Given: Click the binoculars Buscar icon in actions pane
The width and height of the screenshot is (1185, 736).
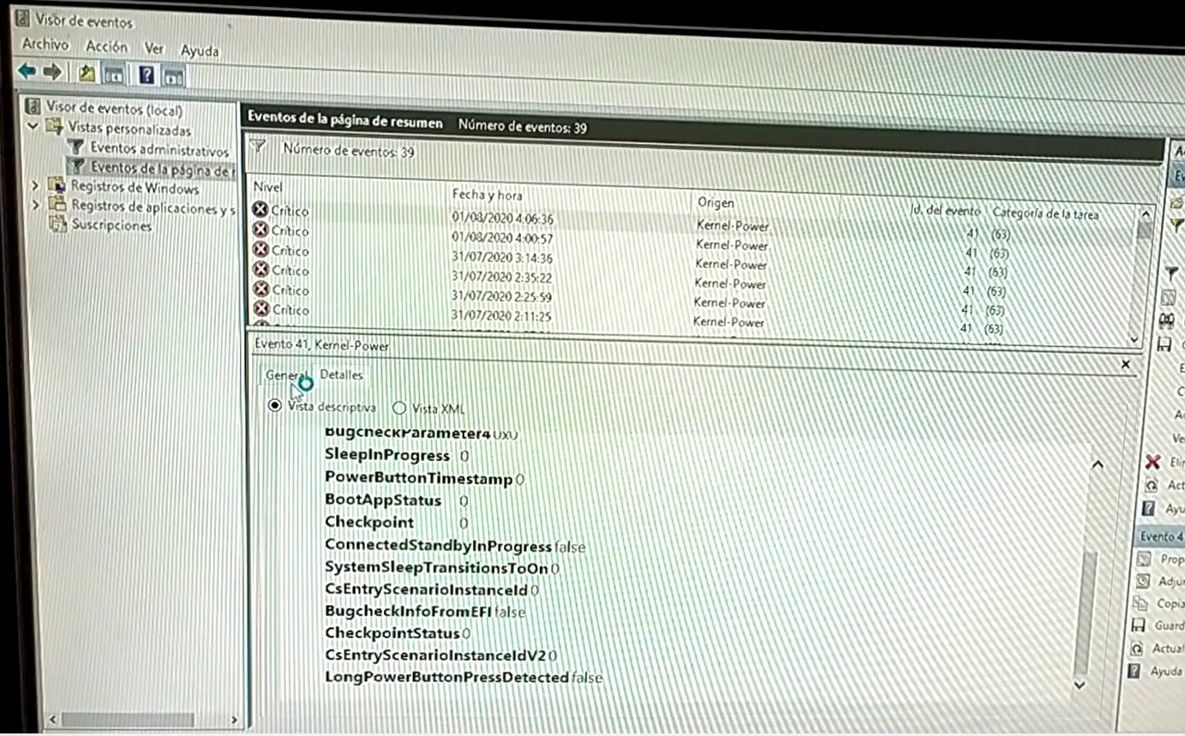Looking at the screenshot, I should [x=1166, y=320].
